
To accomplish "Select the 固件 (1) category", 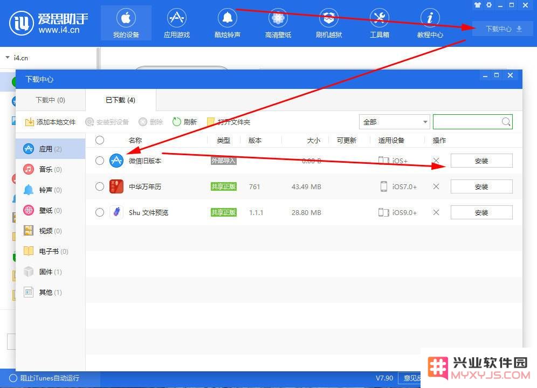I will click(50, 272).
